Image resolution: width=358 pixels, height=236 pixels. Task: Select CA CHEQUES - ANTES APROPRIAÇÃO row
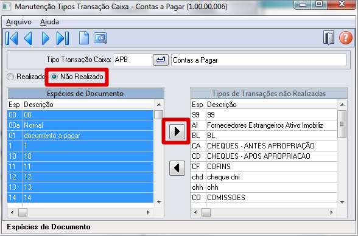[264, 146]
